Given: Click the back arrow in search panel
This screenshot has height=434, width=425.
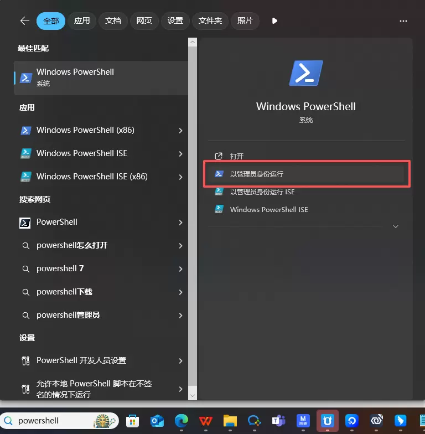Looking at the screenshot, I should [24, 20].
